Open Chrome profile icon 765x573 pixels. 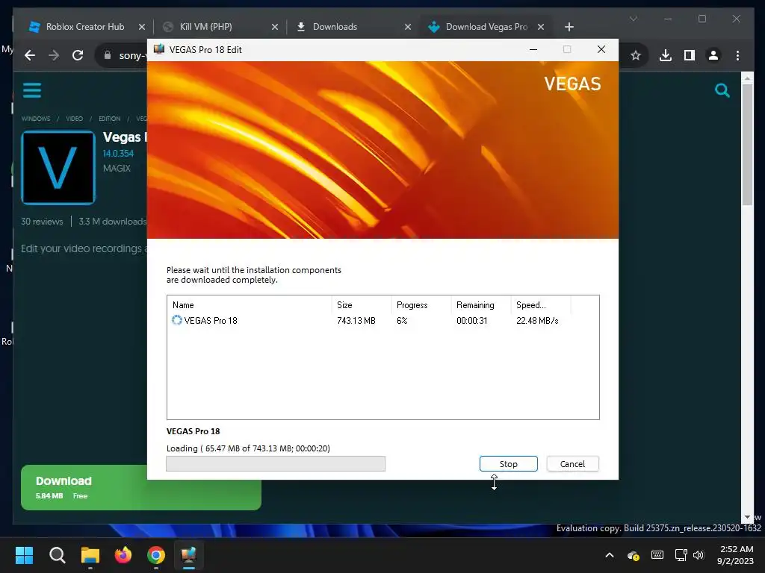tap(713, 55)
